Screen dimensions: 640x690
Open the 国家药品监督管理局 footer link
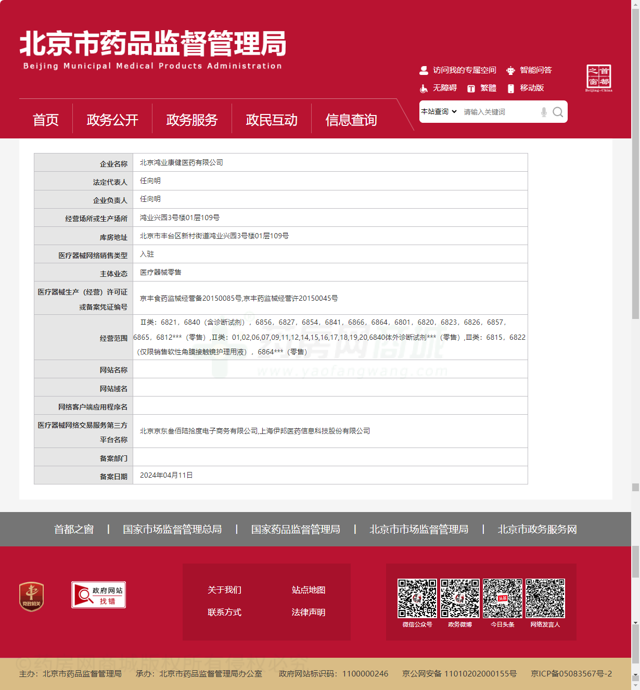click(296, 529)
